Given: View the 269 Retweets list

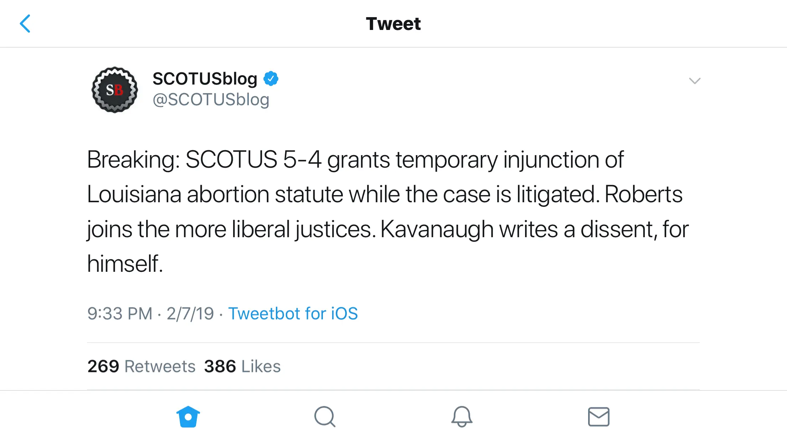Looking at the screenshot, I should (141, 366).
